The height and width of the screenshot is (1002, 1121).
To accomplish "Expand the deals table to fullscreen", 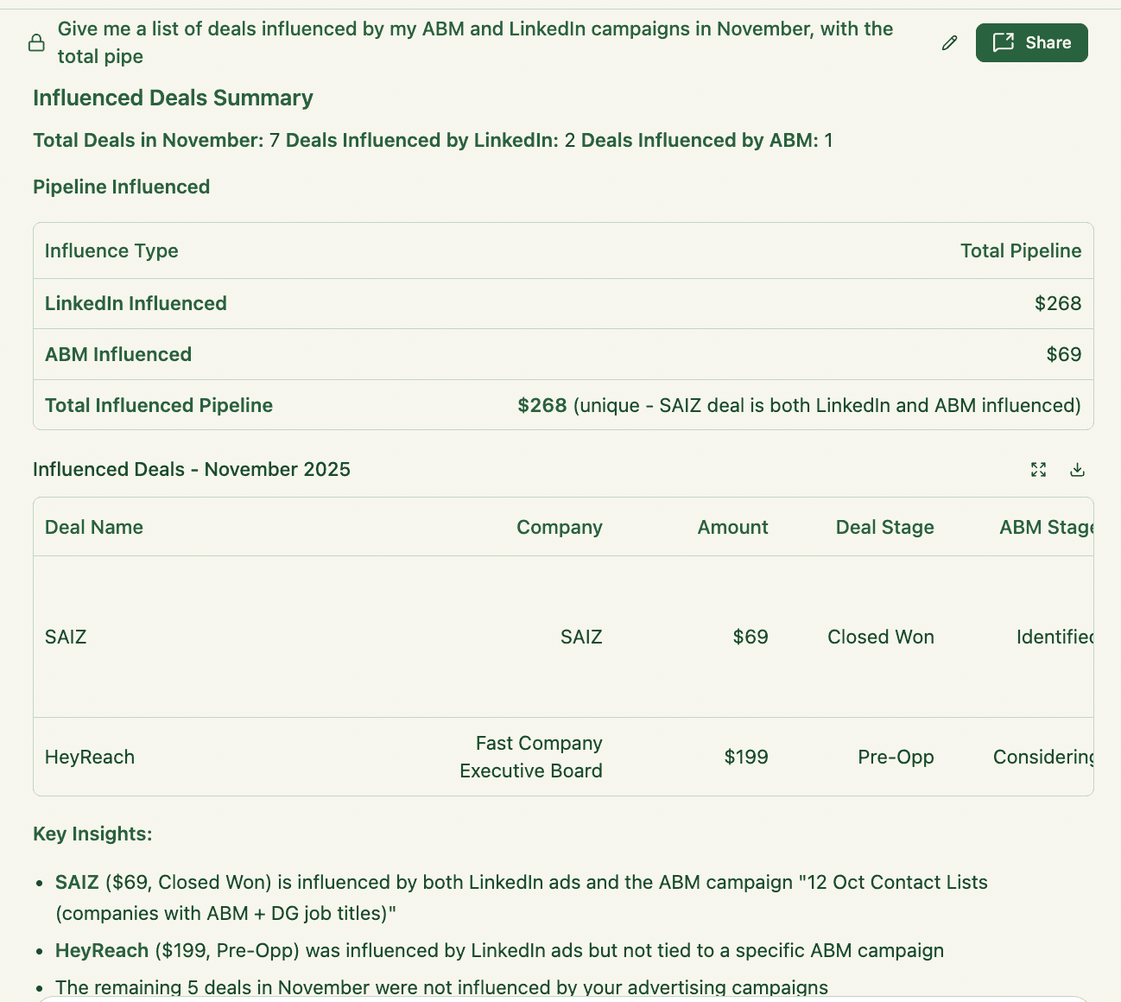I will 1038,469.
